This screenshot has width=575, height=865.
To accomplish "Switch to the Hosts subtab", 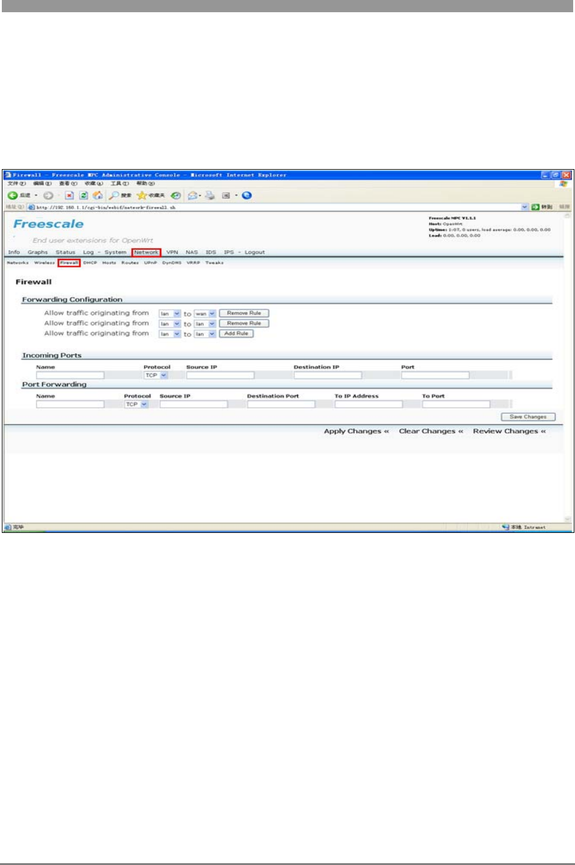I will (x=109, y=262).
